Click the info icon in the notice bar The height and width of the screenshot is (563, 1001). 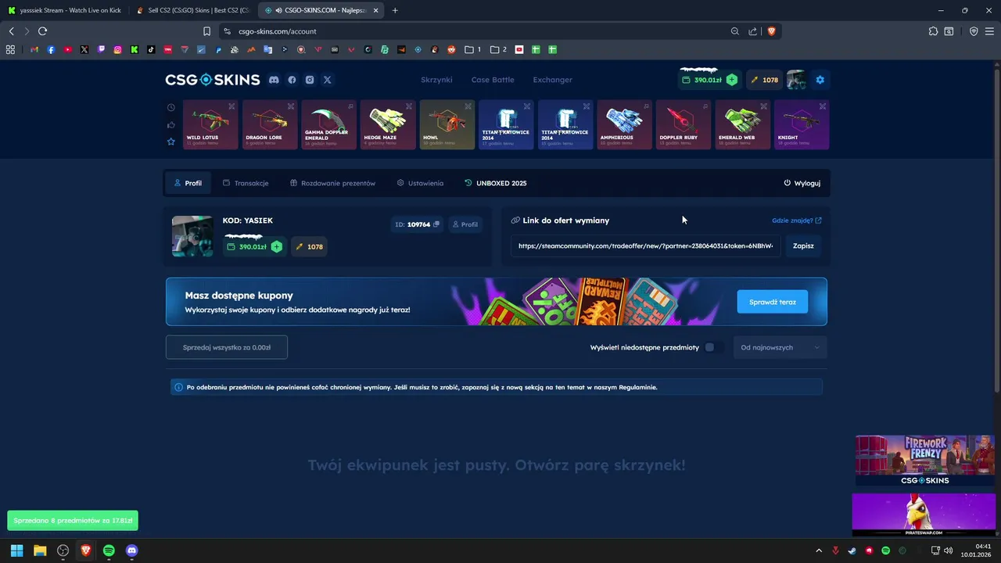tap(179, 387)
